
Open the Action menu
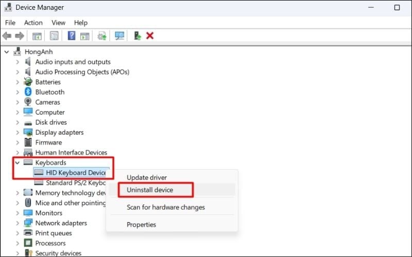(x=33, y=23)
